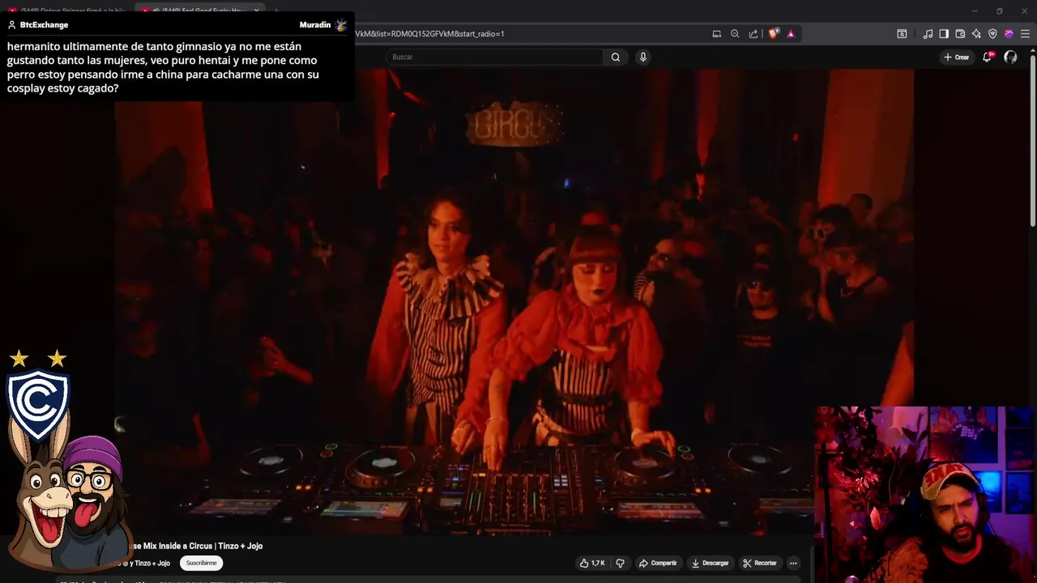
Task: Click the video title Inside a Circus
Action: pos(197,546)
